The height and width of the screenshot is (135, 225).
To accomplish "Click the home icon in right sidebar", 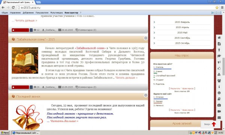I will (x=219, y=37).
